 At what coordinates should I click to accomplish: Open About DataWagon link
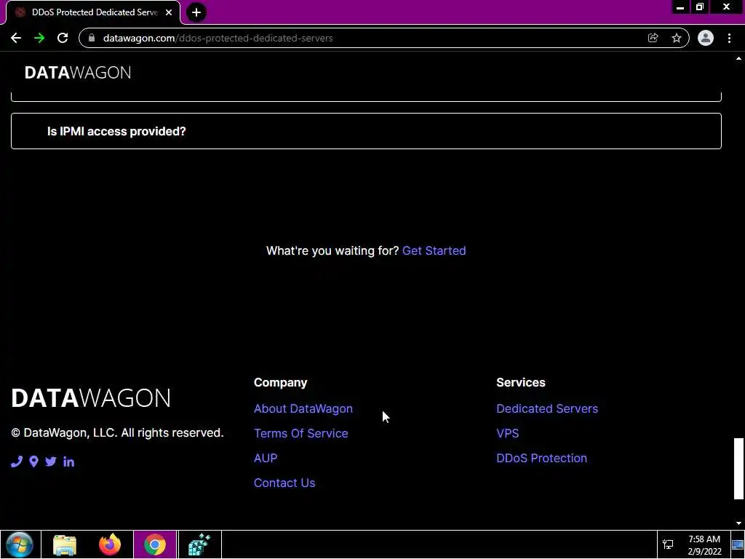coord(303,409)
